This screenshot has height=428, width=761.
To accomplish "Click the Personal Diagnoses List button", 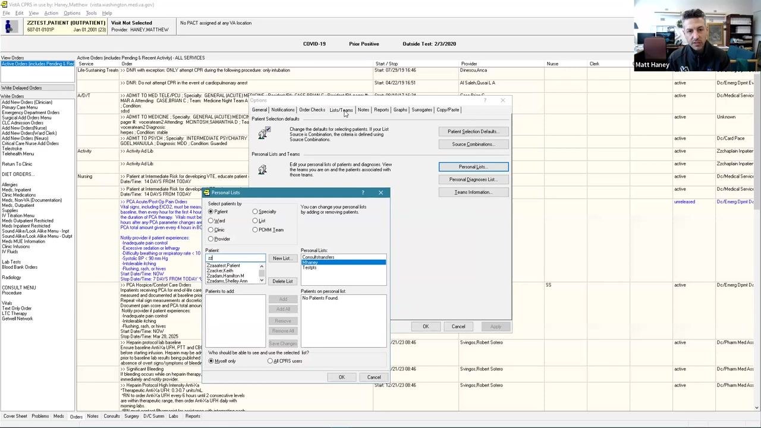I will point(473,180).
